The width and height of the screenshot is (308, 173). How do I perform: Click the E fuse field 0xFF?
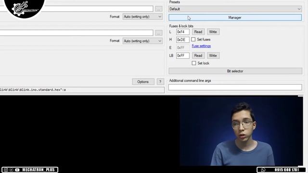(x=183, y=48)
